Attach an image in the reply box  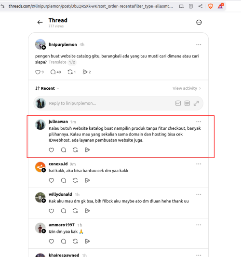tap(178, 103)
